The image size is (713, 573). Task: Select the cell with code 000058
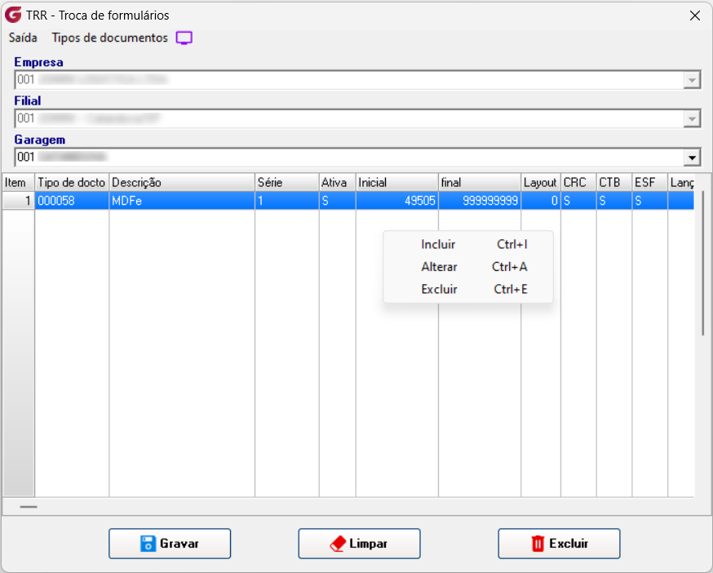click(72, 201)
